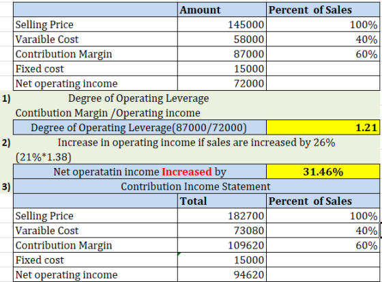This screenshot has height=282, width=382.
Task: Select top table 'Contribution Margin' label
Action: point(95,54)
